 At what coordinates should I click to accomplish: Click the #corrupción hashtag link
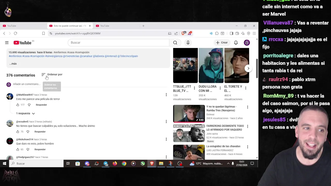point(37,56)
